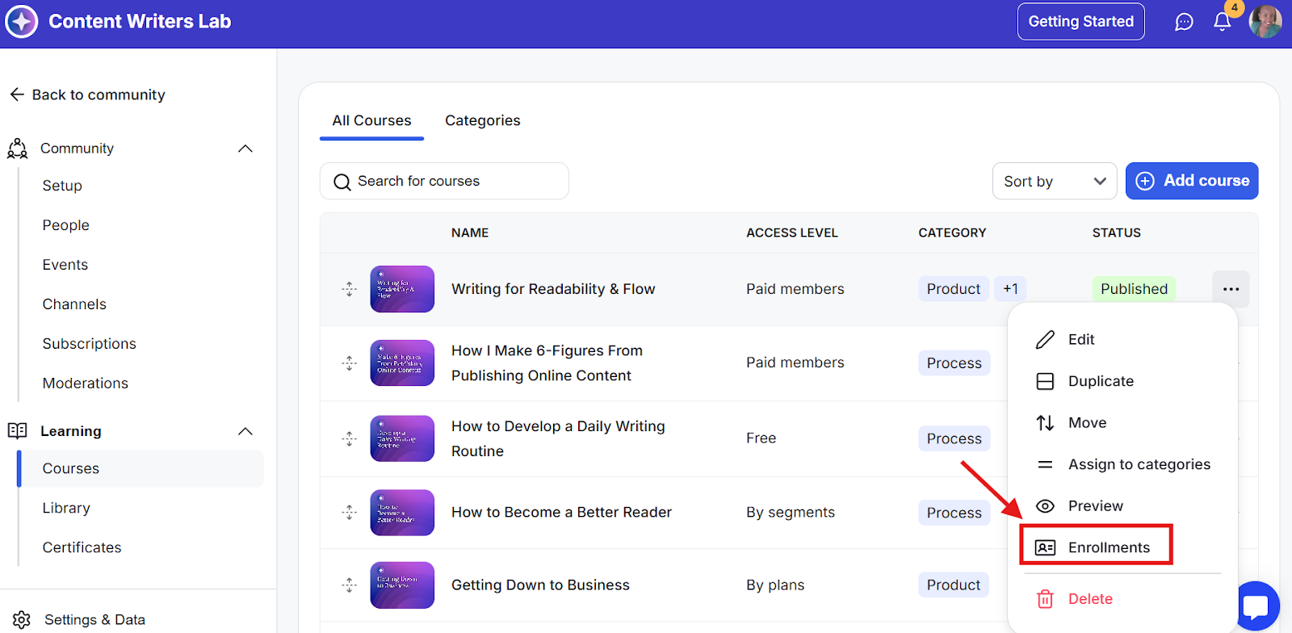Open the notifications bell icon
The height and width of the screenshot is (633, 1292).
(1222, 22)
